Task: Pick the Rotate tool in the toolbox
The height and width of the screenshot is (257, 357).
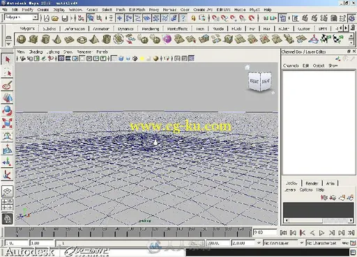Action: pos(7,111)
